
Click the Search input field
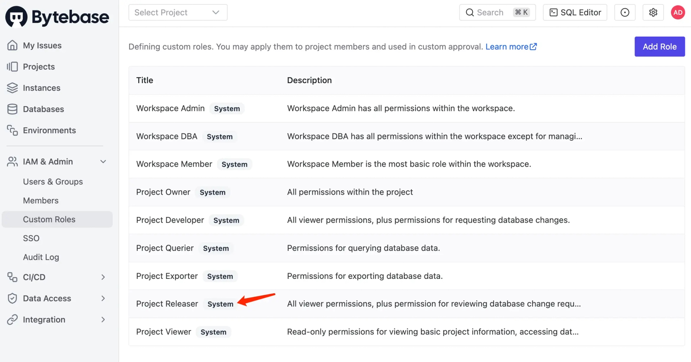point(497,13)
